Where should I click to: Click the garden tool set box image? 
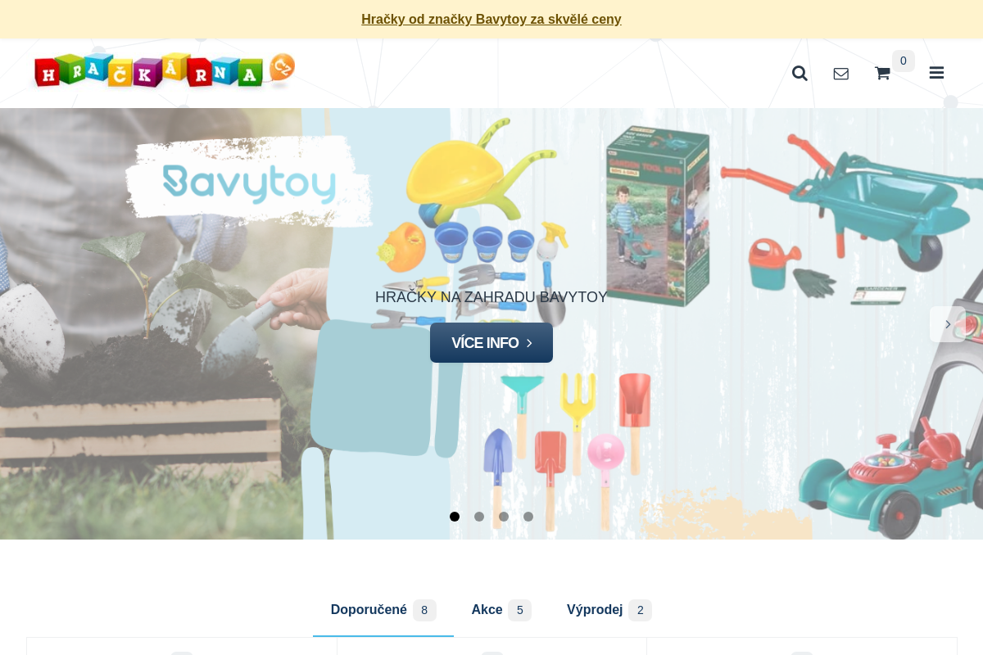pos(658,216)
